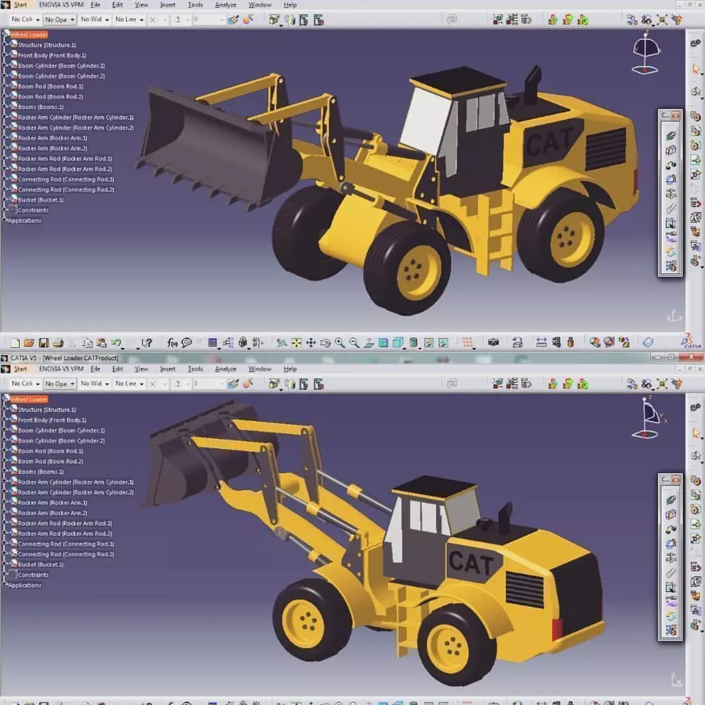Click 3D compass in upper window viewport

point(646,54)
